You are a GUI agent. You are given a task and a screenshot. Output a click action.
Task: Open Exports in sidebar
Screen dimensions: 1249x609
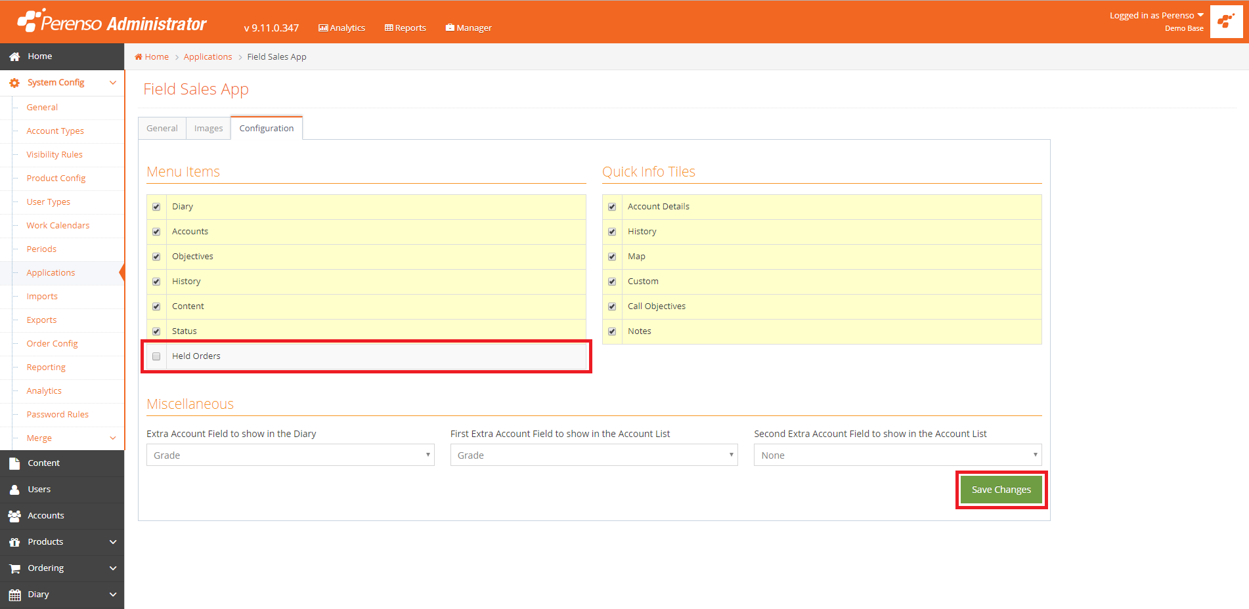[x=41, y=320]
